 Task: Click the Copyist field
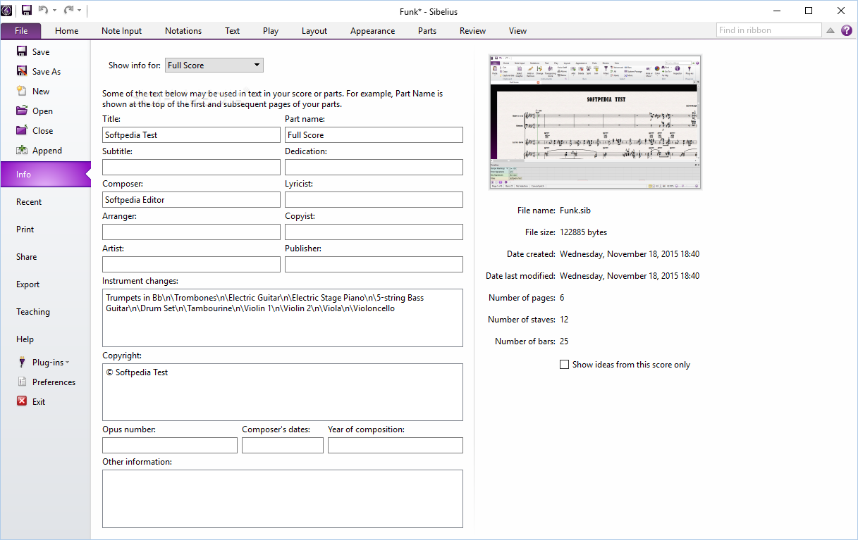click(x=374, y=232)
